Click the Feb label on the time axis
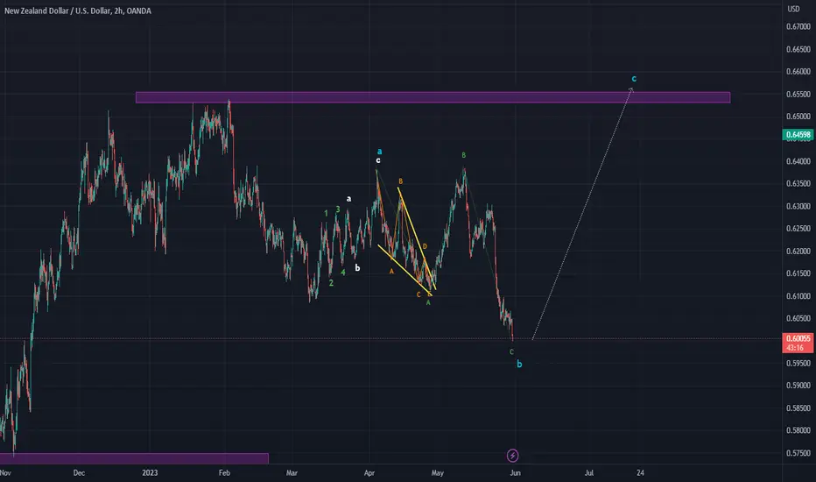The image size is (816, 482). 224,473
